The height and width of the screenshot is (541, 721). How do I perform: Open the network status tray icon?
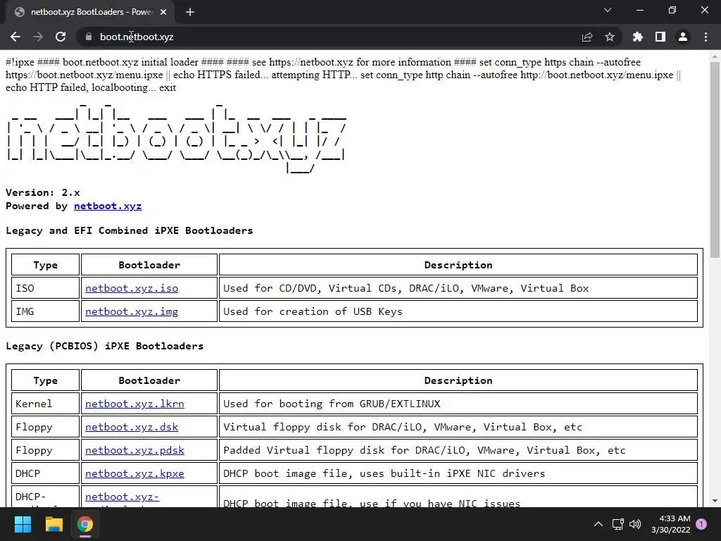(618, 524)
